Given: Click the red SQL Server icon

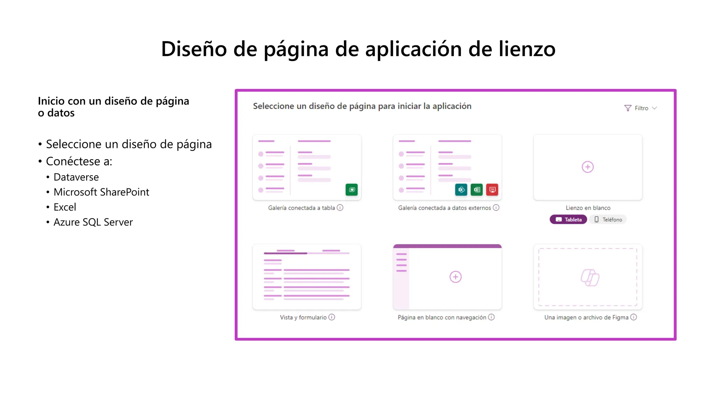Looking at the screenshot, I should [492, 189].
